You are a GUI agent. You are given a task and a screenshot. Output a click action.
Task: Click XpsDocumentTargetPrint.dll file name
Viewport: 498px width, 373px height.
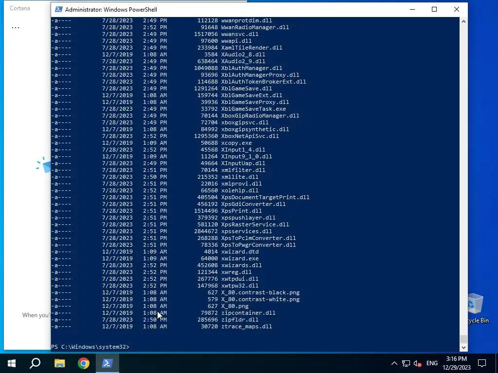[265, 197]
